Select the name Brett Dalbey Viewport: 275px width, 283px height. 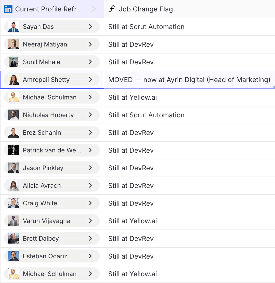[41, 239]
